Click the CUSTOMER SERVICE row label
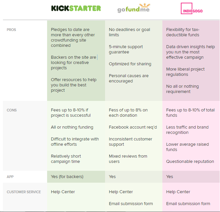The width and height of the screenshot is (220, 212). point(24,192)
